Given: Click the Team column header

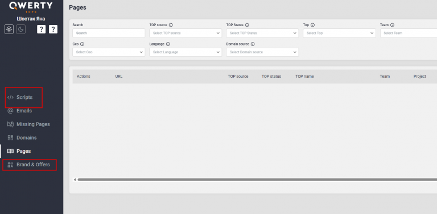Looking at the screenshot, I should (x=385, y=77).
